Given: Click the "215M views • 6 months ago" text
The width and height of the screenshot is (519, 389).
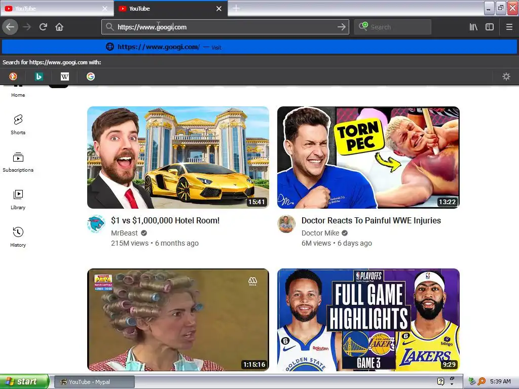Looking at the screenshot, I should [x=155, y=243].
